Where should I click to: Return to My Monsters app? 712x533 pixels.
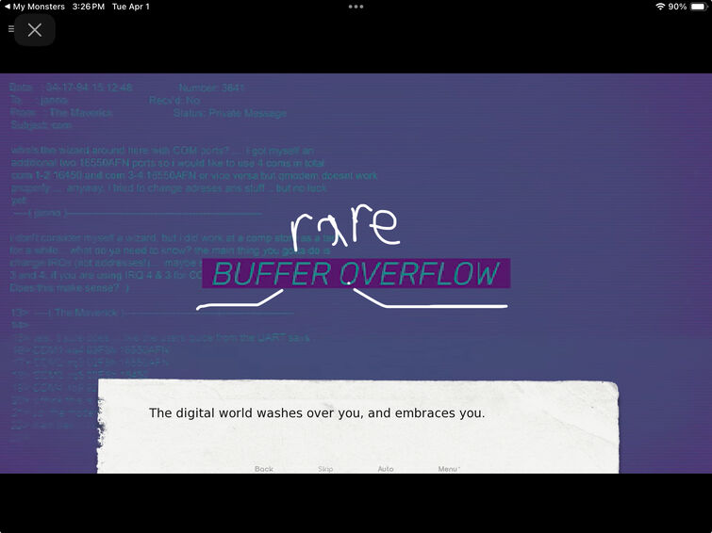pos(35,7)
